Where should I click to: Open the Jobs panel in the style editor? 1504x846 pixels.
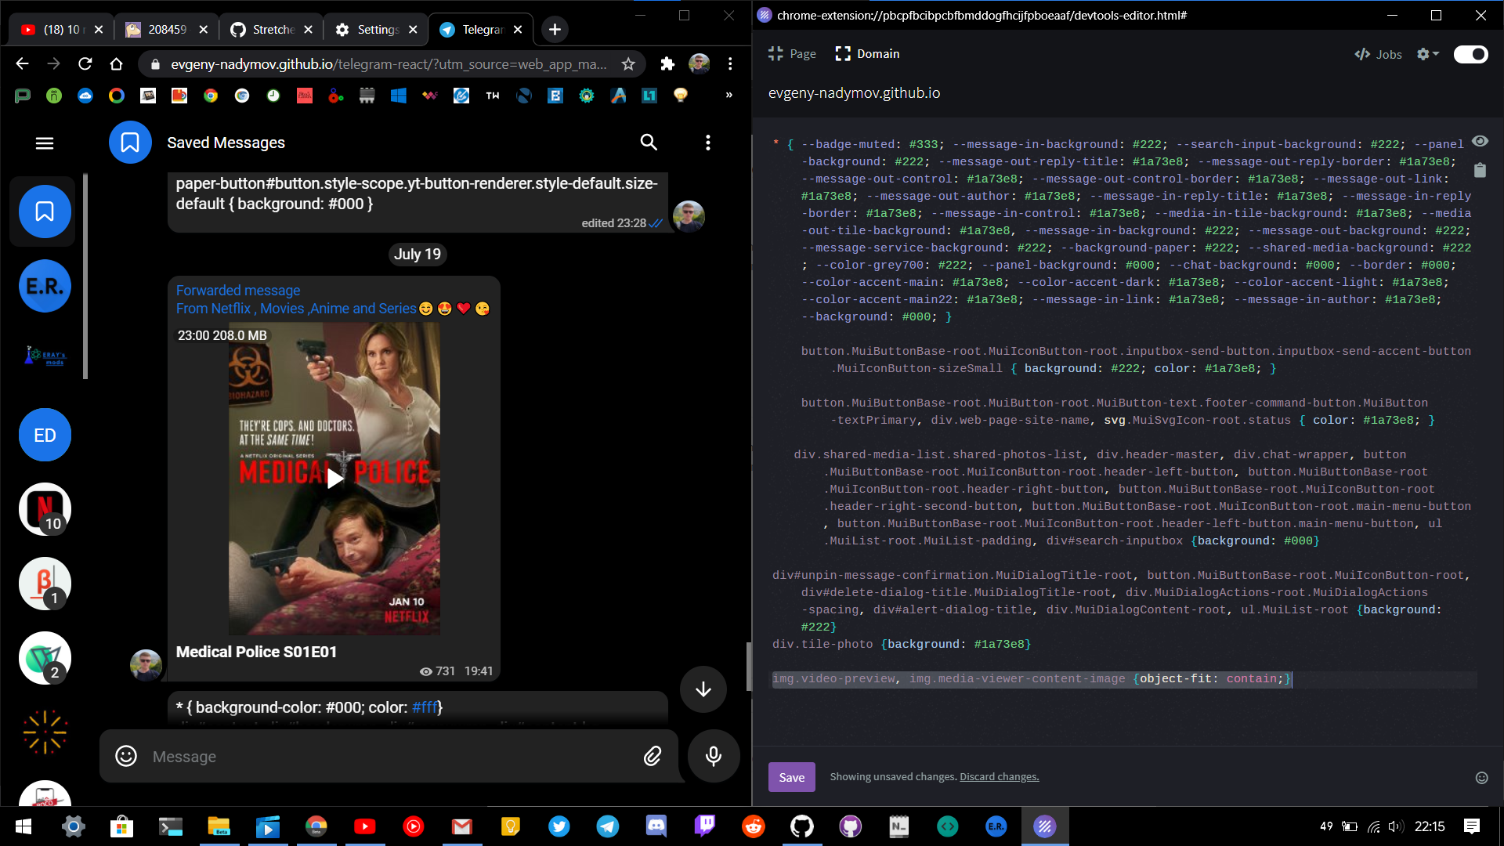point(1377,54)
